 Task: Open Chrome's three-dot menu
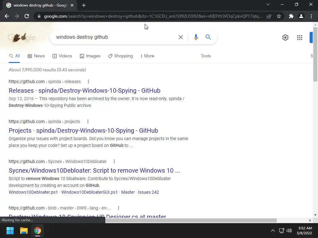[x=311, y=16]
